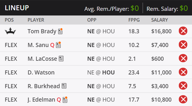Image resolution: width=192 pixels, height=106 pixels.
Task: Click J. Edelman's questionable Q status
Action: click(59, 100)
